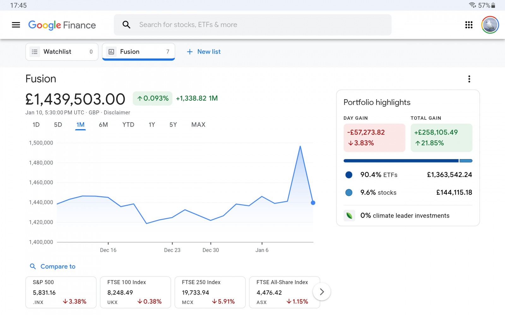Click the battery status icon
Image resolution: width=505 pixels, height=315 pixels.
click(x=493, y=5)
